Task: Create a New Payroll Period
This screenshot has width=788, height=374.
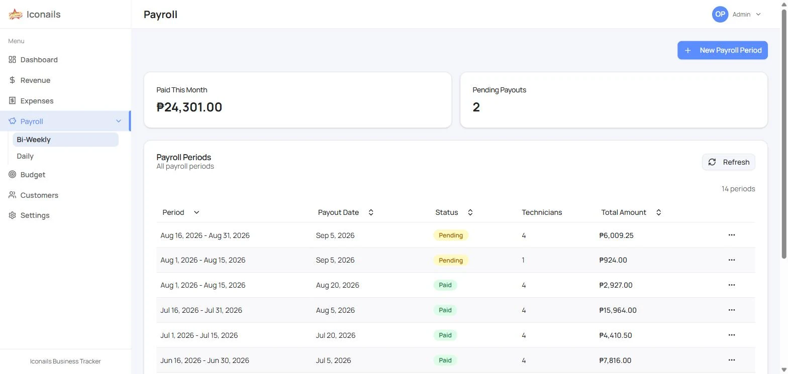Action: coord(722,50)
